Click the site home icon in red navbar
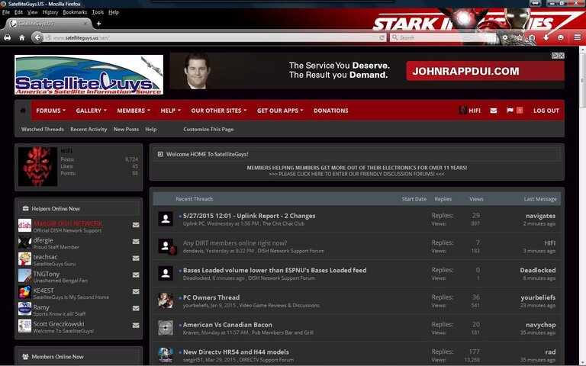Screen dimensions: 586x366 pyautogui.click(x=23, y=110)
